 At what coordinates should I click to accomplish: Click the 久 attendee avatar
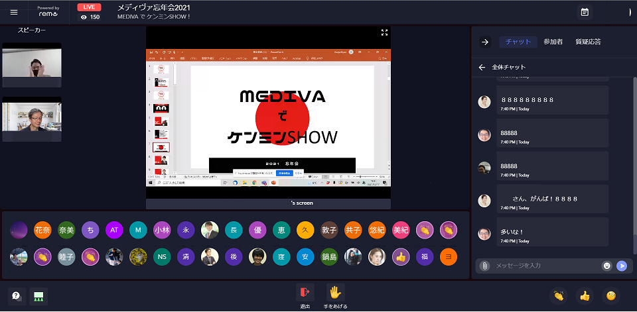pyautogui.click(x=305, y=230)
